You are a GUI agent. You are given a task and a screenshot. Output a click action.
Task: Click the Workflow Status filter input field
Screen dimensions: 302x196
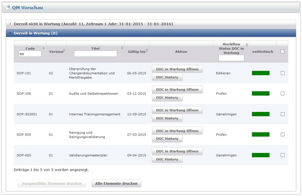(231, 58)
